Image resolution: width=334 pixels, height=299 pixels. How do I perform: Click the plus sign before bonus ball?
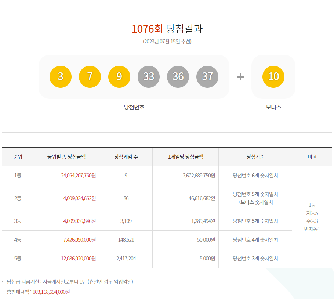click(x=240, y=77)
